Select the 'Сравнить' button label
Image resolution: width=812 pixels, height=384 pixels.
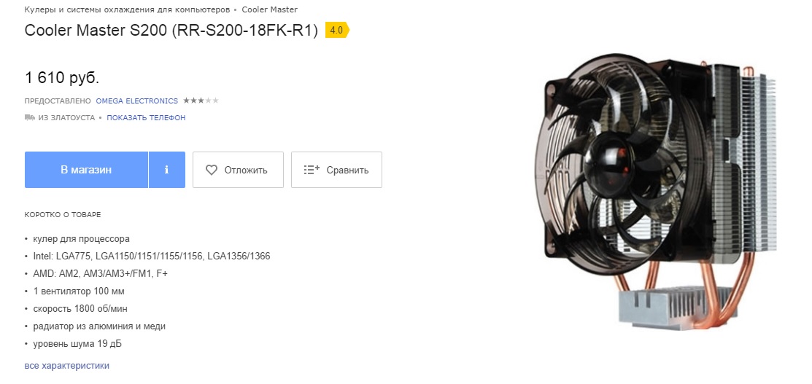click(347, 170)
